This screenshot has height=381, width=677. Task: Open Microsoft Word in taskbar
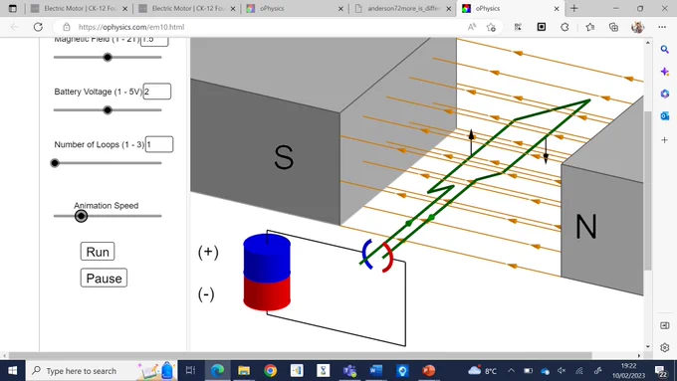tap(376, 371)
